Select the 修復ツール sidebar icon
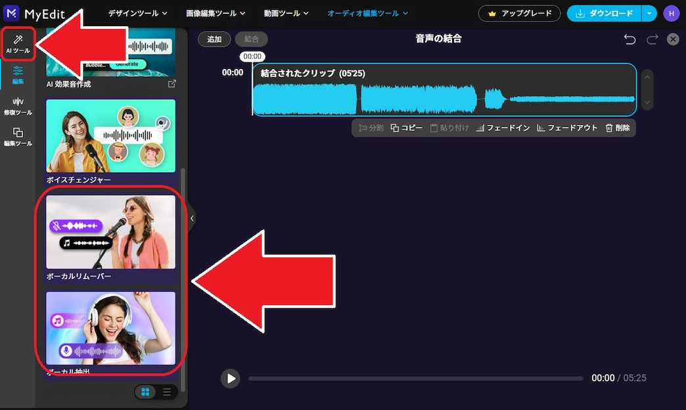686x410 pixels. coord(17,105)
